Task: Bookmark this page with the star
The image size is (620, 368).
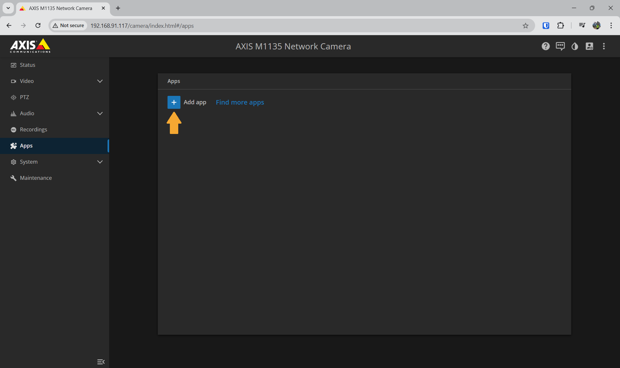Action: click(x=525, y=26)
